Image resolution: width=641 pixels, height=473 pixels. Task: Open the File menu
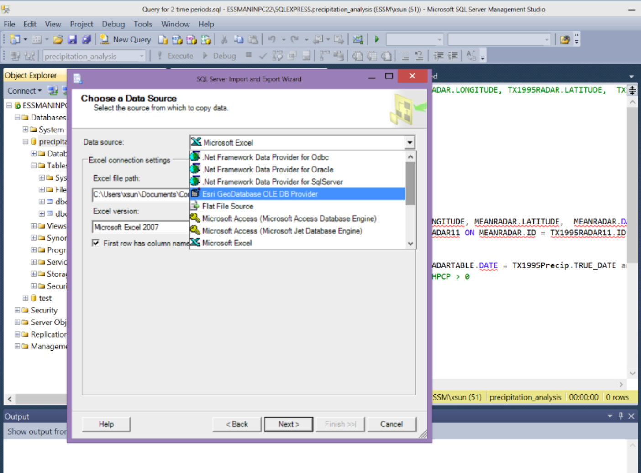coord(9,24)
